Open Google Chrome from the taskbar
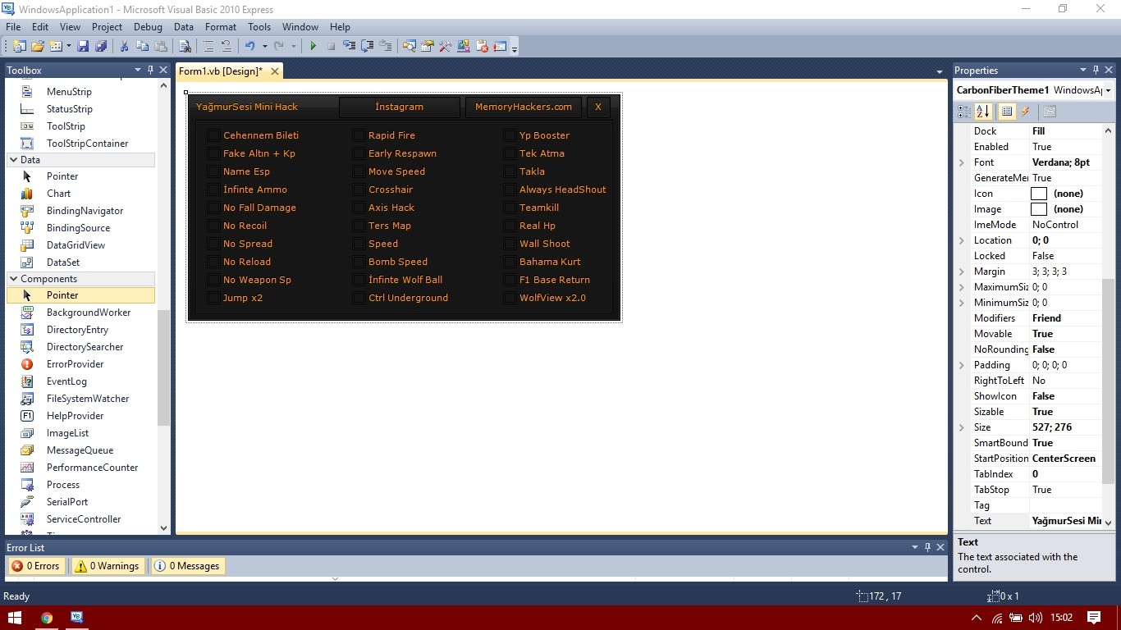The height and width of the screenshot is (630, 1121). click(x=47, y=618)
